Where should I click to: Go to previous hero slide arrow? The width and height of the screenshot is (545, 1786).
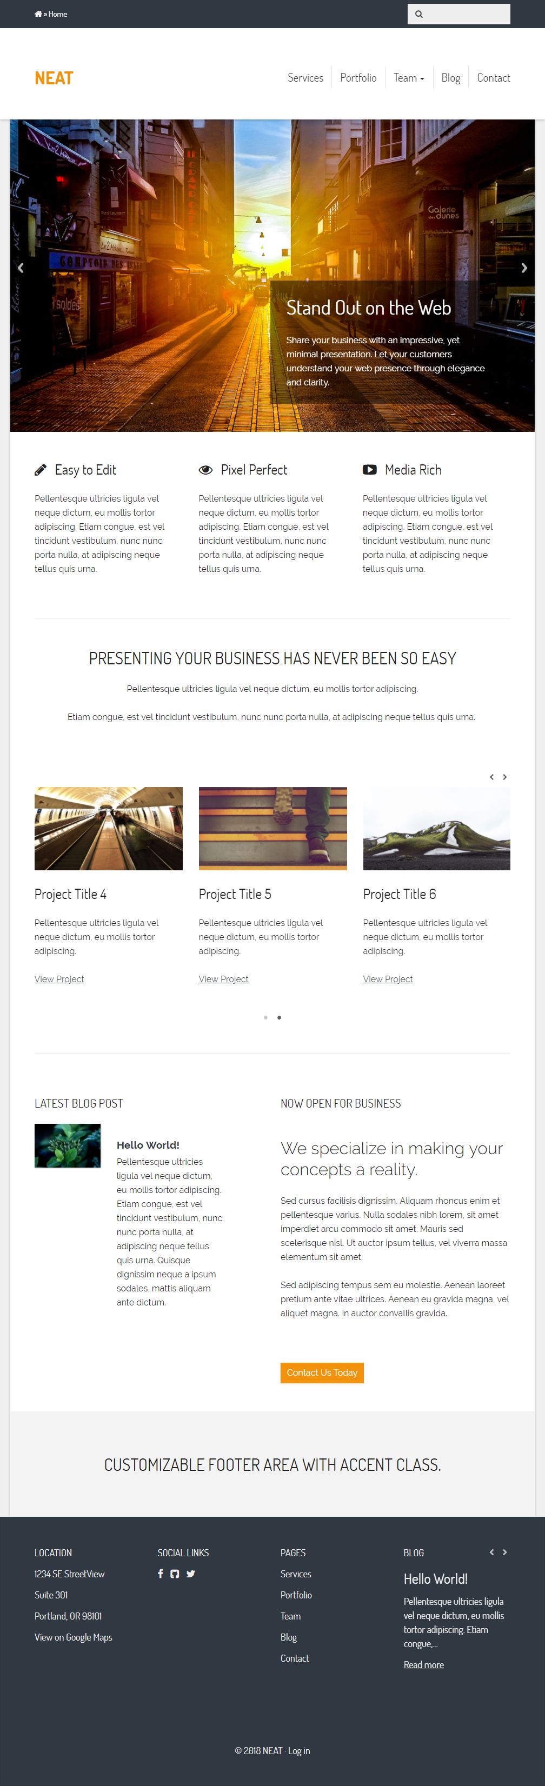tap(21, 268)
